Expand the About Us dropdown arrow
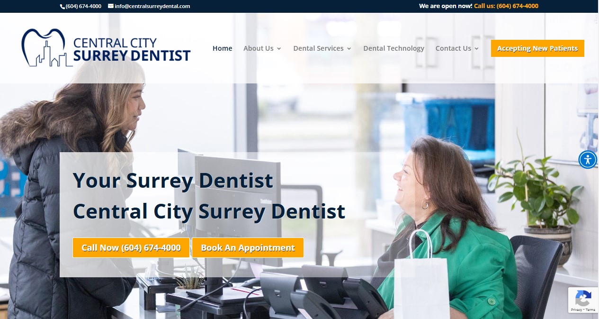This screenshot has width=599, height=319. [279, 48]
